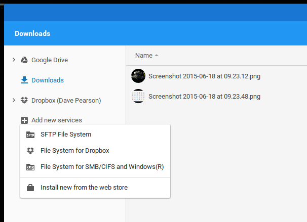Click thumbnail of Screenshot at 09.23.48.png
Image resolution: width=307 pixels, height=222 pixels.
(138, 96)
